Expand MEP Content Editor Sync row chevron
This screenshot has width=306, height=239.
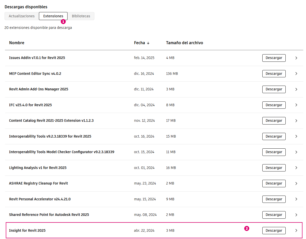point(296,74)
